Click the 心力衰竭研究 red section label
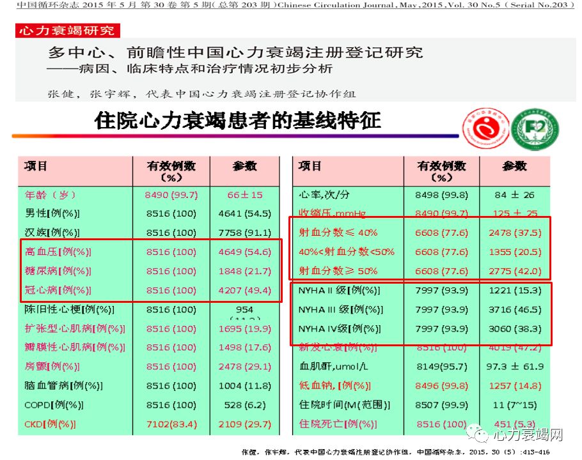582x460 pixels. pyautogui.click(x=67, y=30)
